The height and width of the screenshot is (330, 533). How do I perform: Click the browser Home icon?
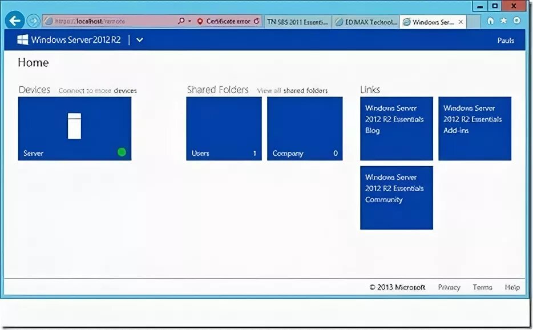491,21
